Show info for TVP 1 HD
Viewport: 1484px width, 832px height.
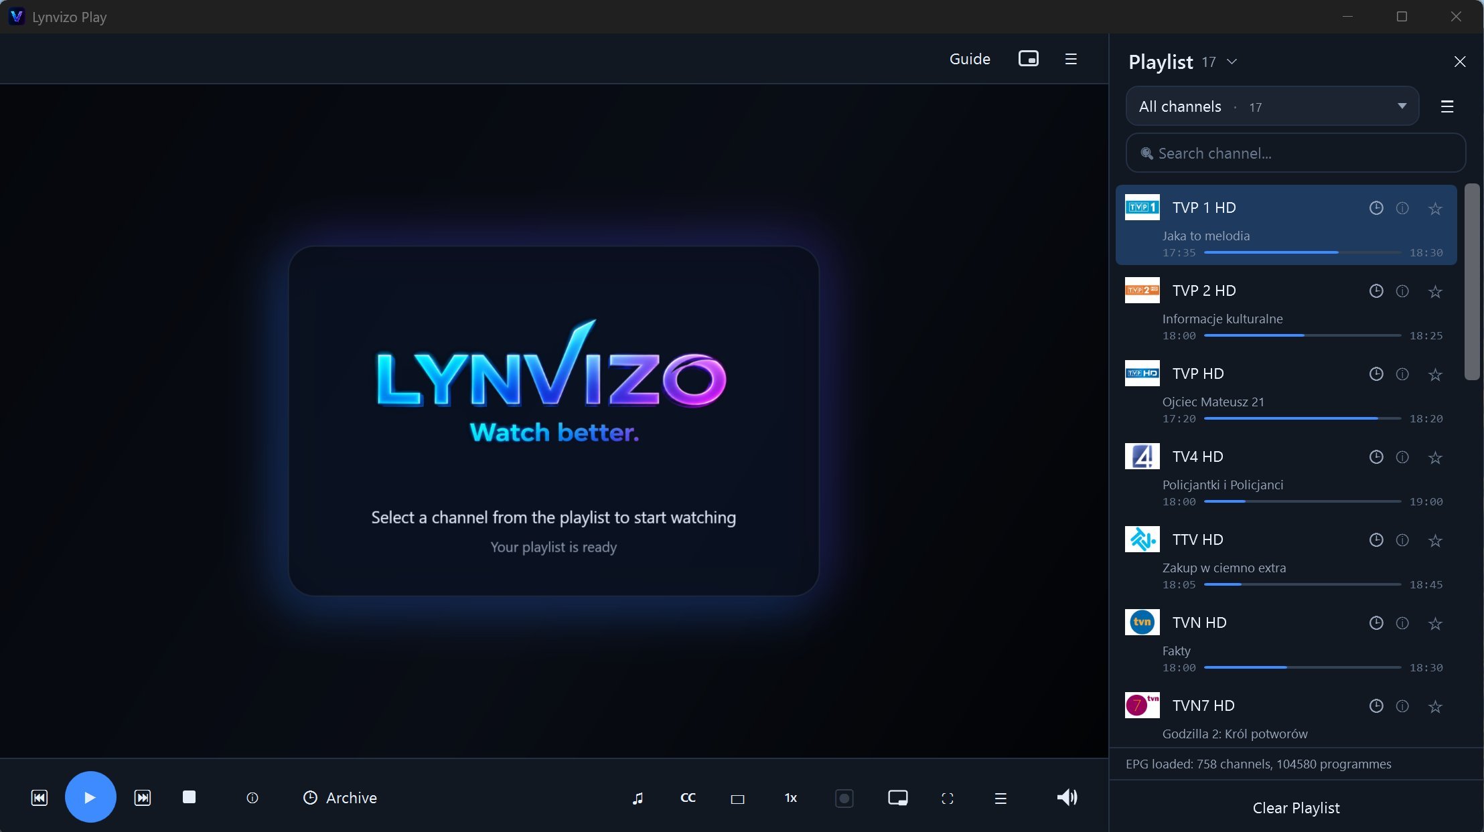(1402, 208)
